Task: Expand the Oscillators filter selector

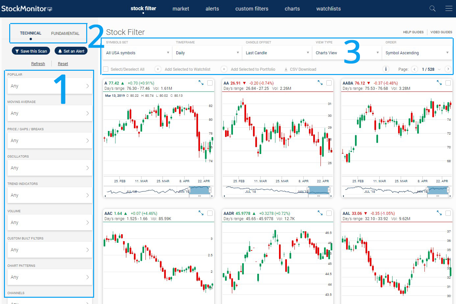Action: pos(50,168)
